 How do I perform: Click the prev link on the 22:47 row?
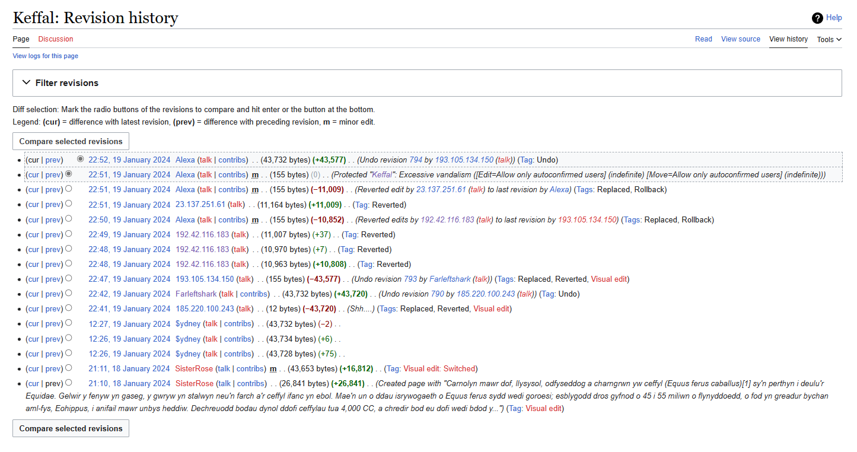coord(53,279)
